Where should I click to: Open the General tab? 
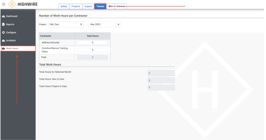pos(121,6)
